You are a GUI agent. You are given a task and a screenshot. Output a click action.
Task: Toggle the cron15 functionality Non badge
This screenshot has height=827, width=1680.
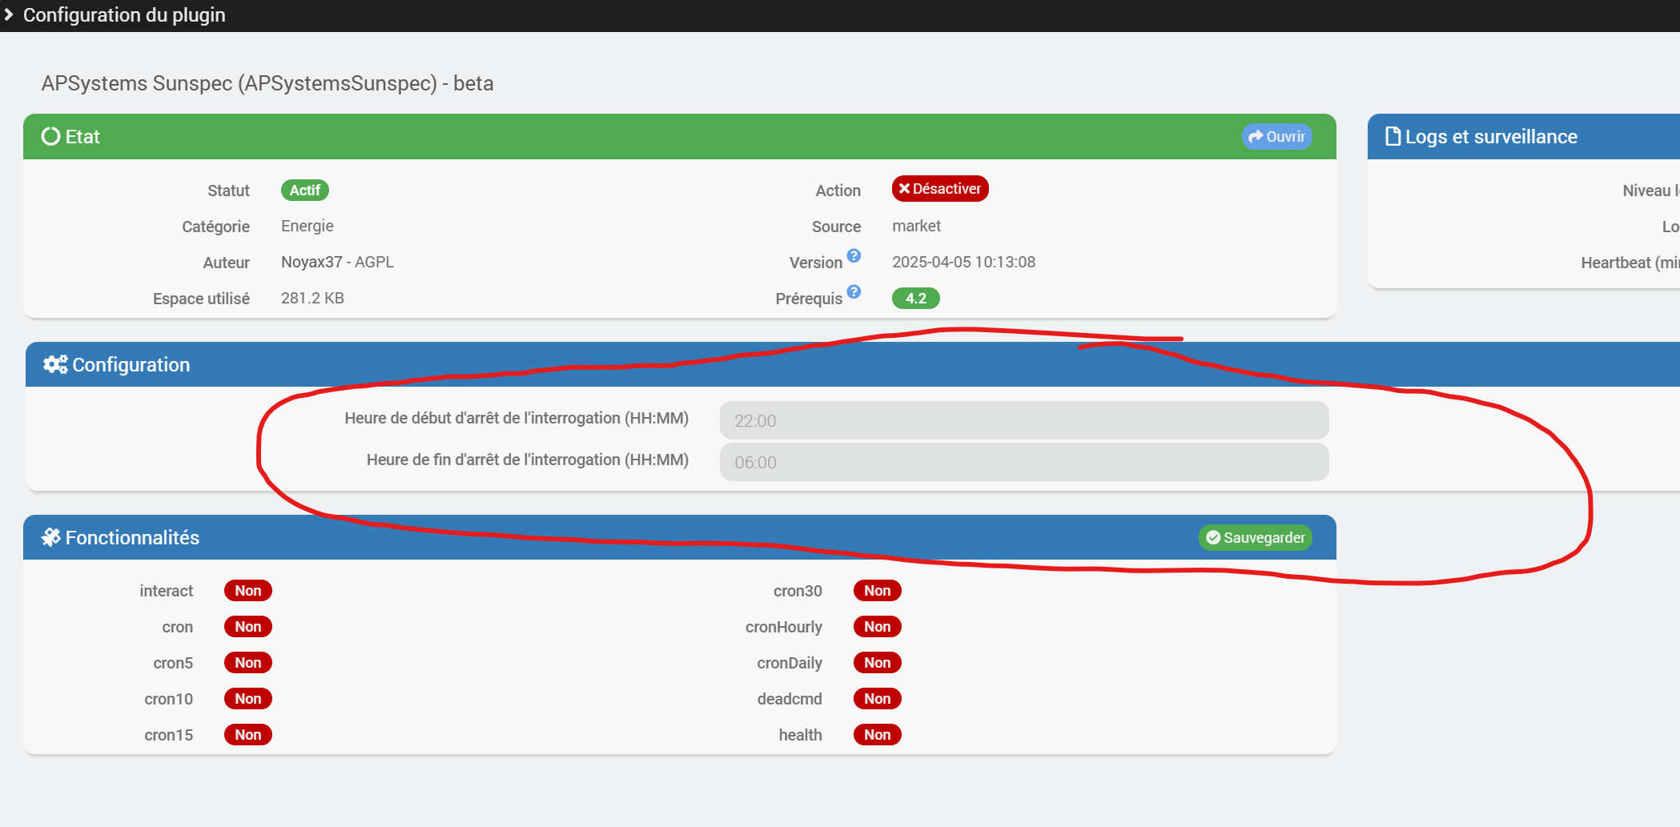[248, 735]
